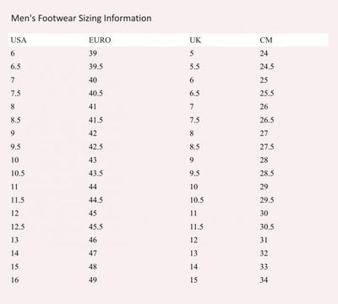This screenshot has width=338, height=304.
Task: Click CM value 27.5 cell
Action: coord(267,147)
